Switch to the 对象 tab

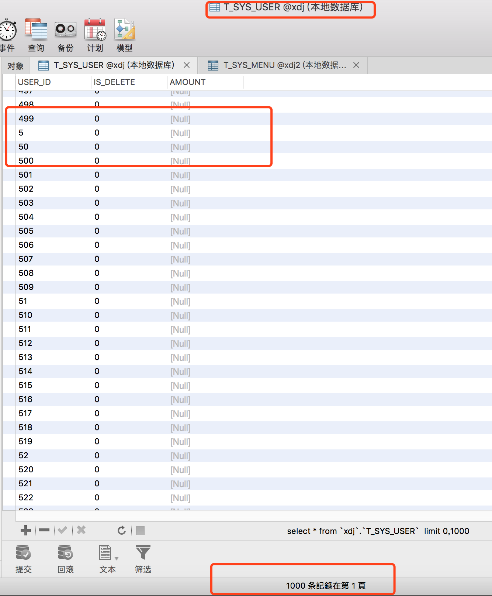15,66
